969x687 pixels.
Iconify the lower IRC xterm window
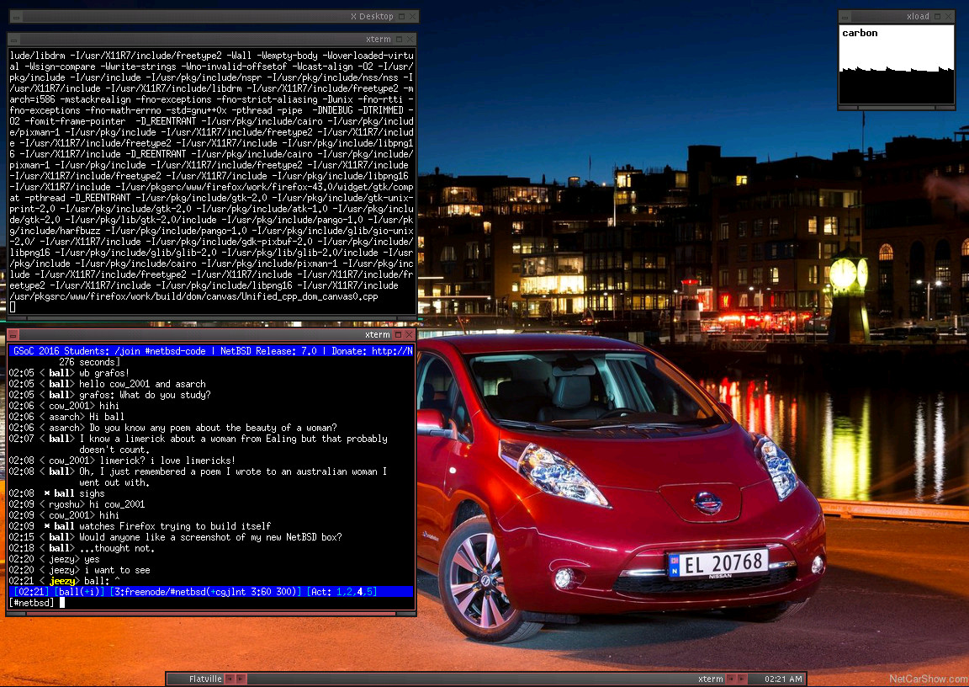(x=13, y=334)
